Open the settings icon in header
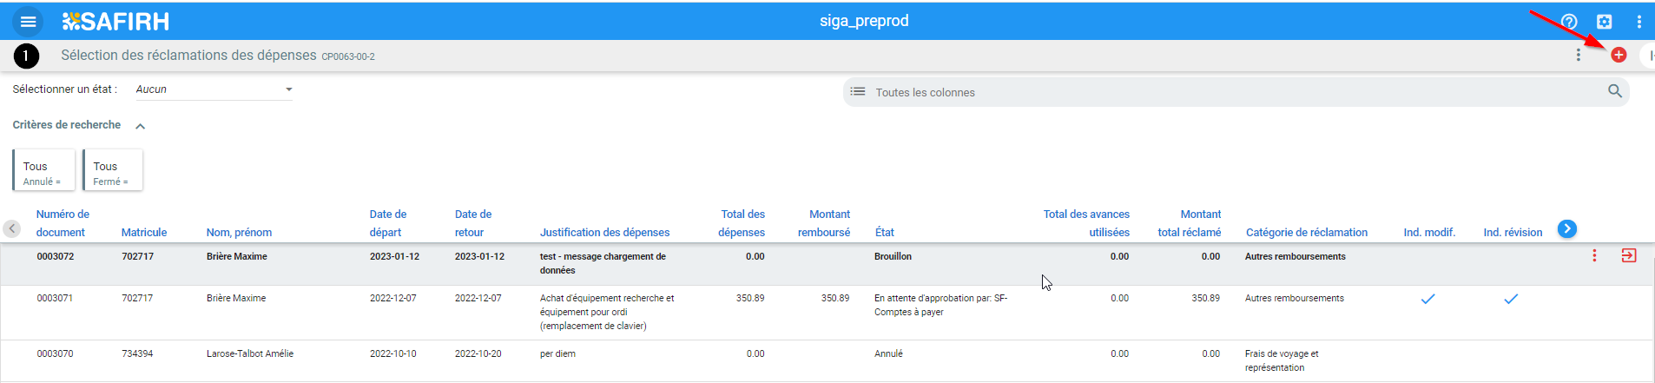This screenshot has height=383, width=1655. click(1604, 22)
